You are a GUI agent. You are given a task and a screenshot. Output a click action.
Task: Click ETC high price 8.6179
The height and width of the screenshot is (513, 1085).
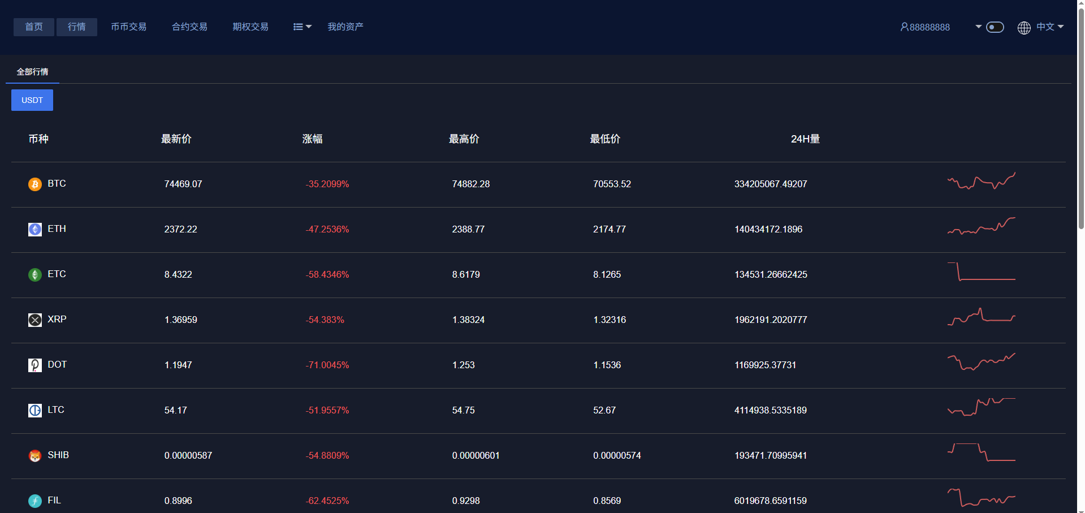(x=466, y=275)
